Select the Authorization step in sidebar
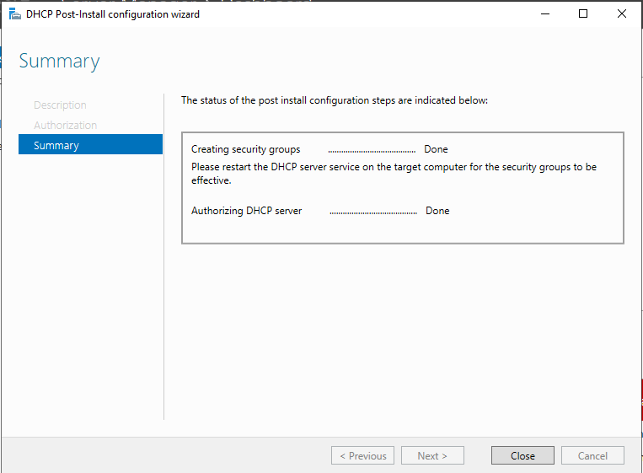Viewport: 643px width, 473px height. click(x=65, y=125)
